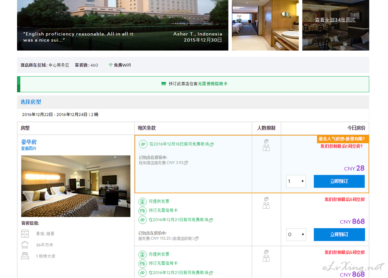Click 中心商务区 hotel area text
388x278 pixels.
coord(59,65)
